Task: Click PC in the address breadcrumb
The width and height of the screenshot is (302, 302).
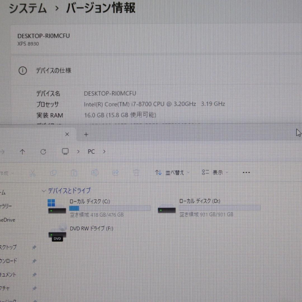Action: (x=91, y=152)
